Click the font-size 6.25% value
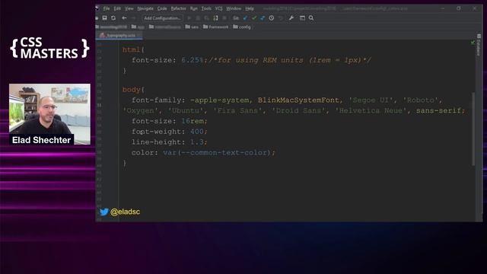The image size is (487, 274). click(193, 60)
